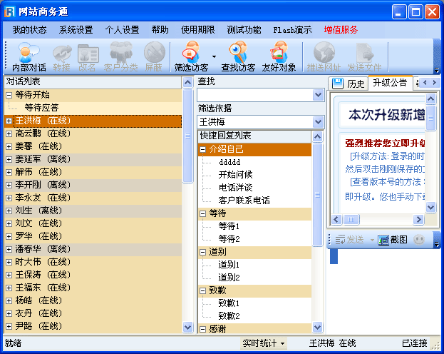
Task: Collapse the 介绍自己 quick reply group
Action: click(203, 149)
